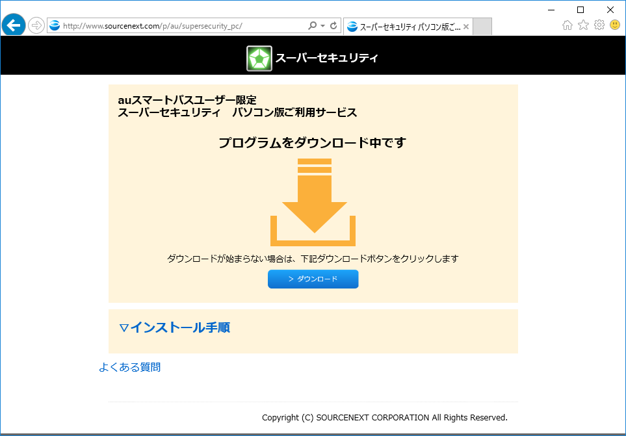Select the スーパーセキュリティ パソコン版 tab
626x436 pixels.
tap(408, 27)
